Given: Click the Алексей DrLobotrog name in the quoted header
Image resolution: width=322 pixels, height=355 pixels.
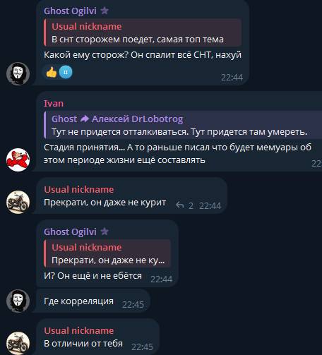Looking at the screenshot, I should [x=138, y=119].
